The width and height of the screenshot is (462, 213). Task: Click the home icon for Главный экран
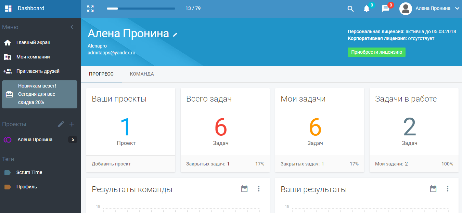pyautogui.click(x=8, y=43)
